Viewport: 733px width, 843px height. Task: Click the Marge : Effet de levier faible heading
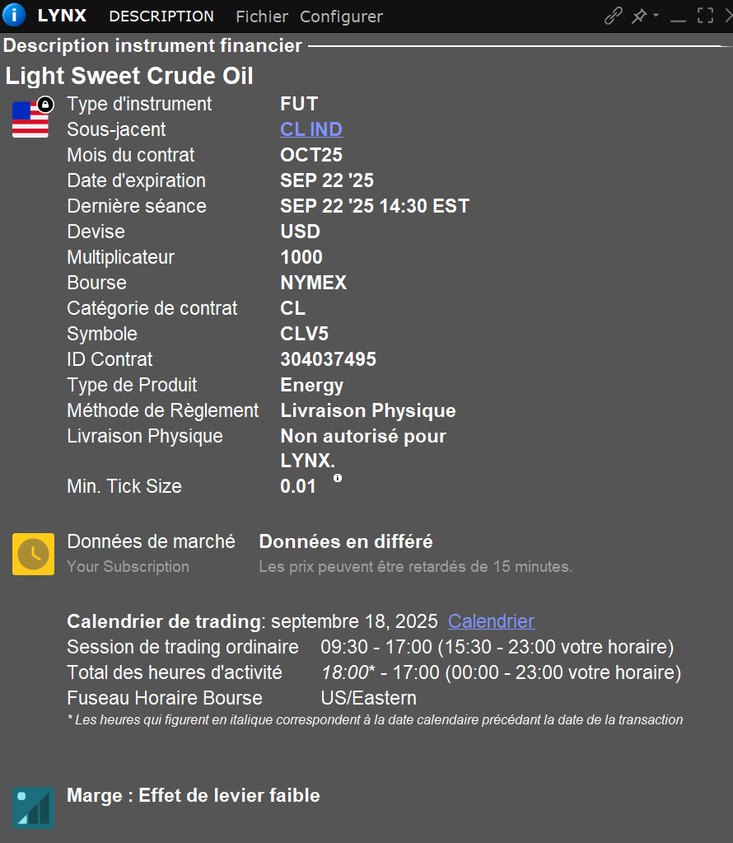coord(193,795)
